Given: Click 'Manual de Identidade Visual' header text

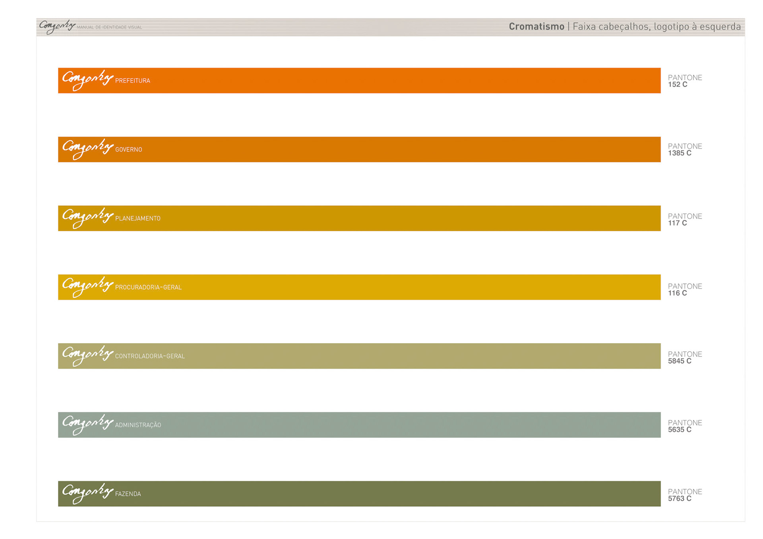Looking at the screenshot, I should (x=109, y=27).
